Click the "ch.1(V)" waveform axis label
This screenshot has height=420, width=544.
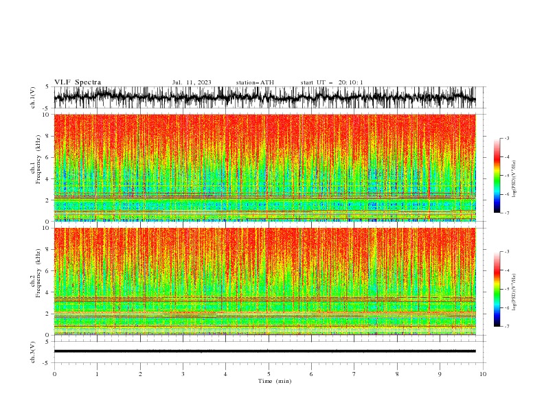click(33, 97)
